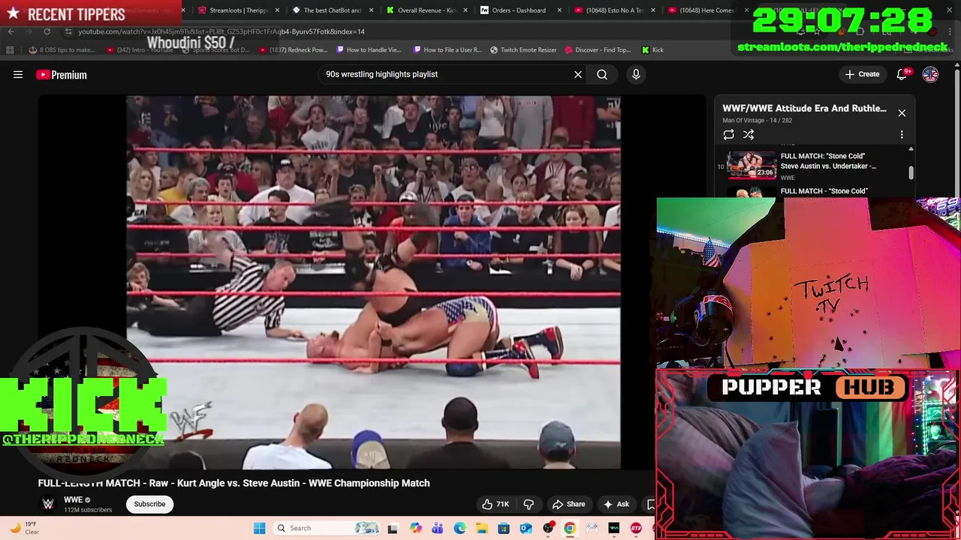Click the browser address bar URL
The image size is (961, 540).
(x=221, y=31)
